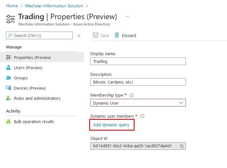Screen dimensions: 227x168
Task: Click the Save floppy disk icon
Action: click(x=96, y=35)
